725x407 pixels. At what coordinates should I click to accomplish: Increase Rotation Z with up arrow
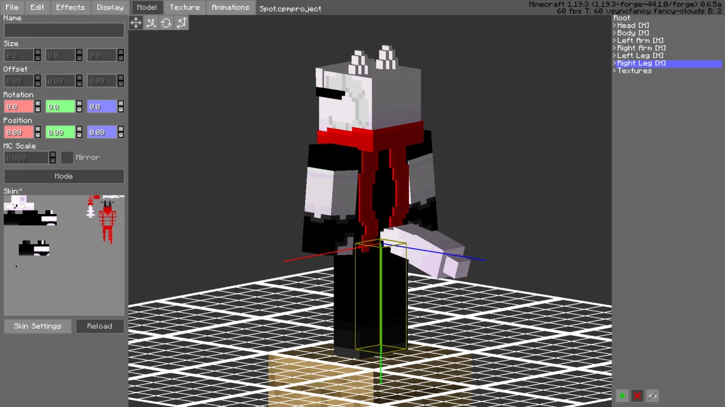point(120,104)
